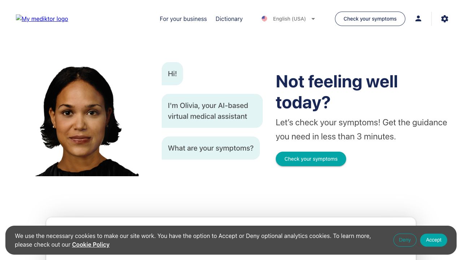462x260 pixels.
Task: Click the "Hi!" chat bubble
Action: tap(173, 74)
